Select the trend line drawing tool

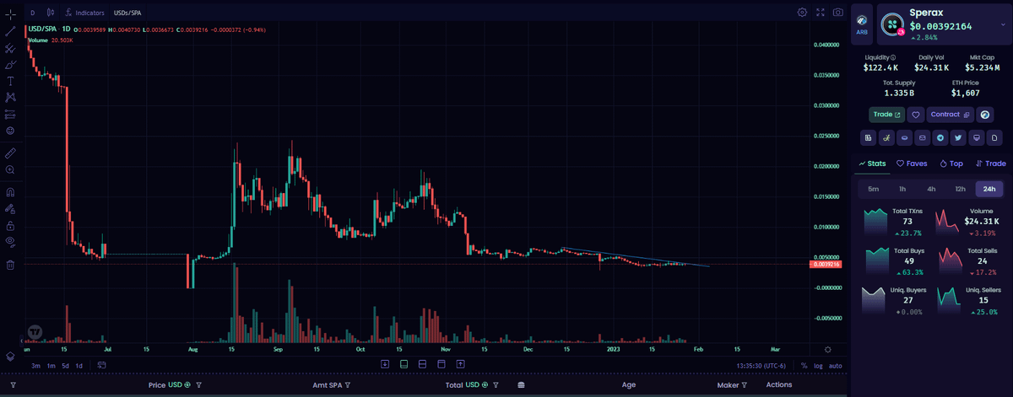click(10, 31)
